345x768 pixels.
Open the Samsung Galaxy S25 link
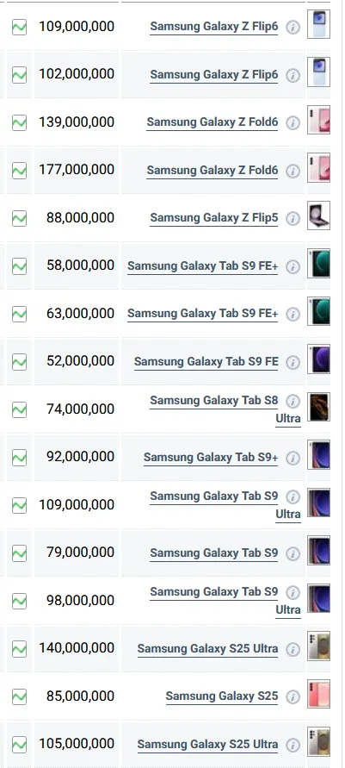pos(222,696)
